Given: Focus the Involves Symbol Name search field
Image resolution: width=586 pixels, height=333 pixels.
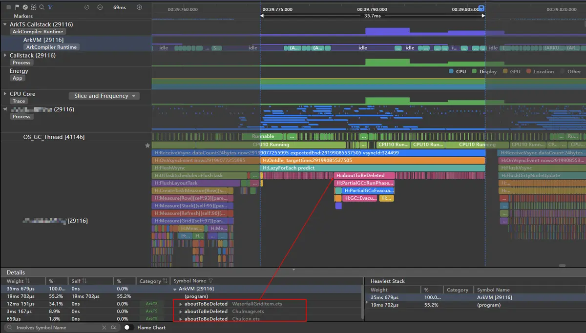Looking at the screenshot, I should (x=57, y=328).
